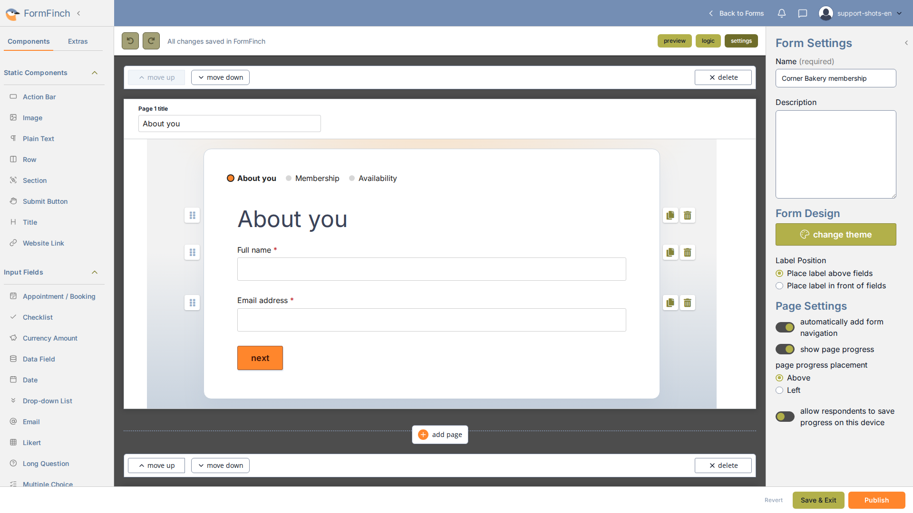Click the plus icon for add page
The width and height of the screenshot is (913, 513).
pyautogui.click(x=423, y=435)
